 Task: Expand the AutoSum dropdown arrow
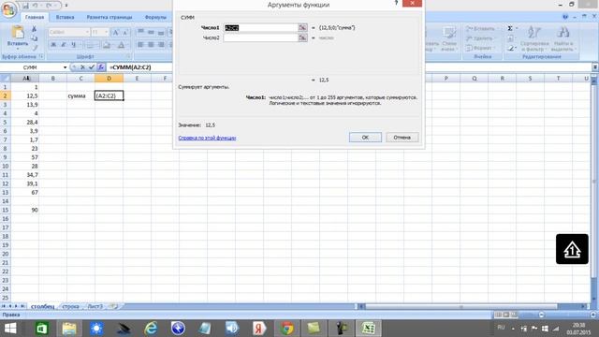517,28
